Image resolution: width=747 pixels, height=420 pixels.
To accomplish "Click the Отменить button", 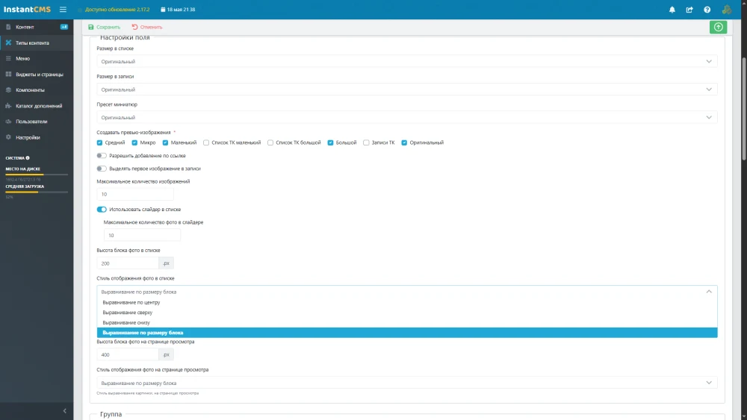I will tap(147, 27).
